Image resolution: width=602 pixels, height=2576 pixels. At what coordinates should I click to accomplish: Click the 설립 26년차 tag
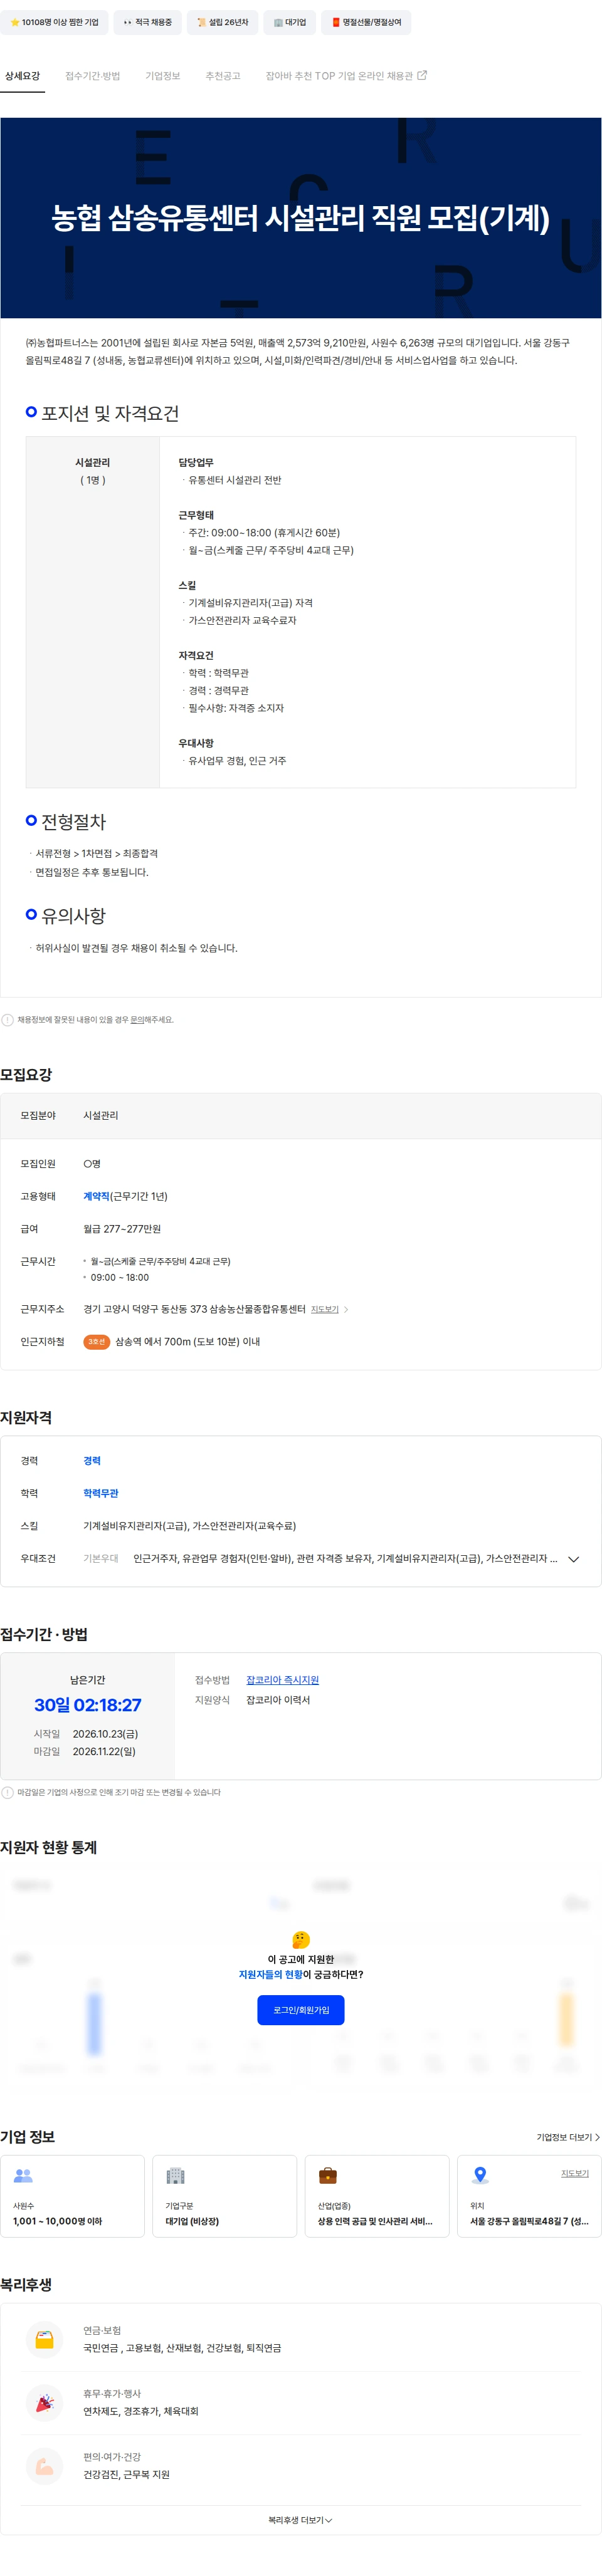click(x=222, y=22)
